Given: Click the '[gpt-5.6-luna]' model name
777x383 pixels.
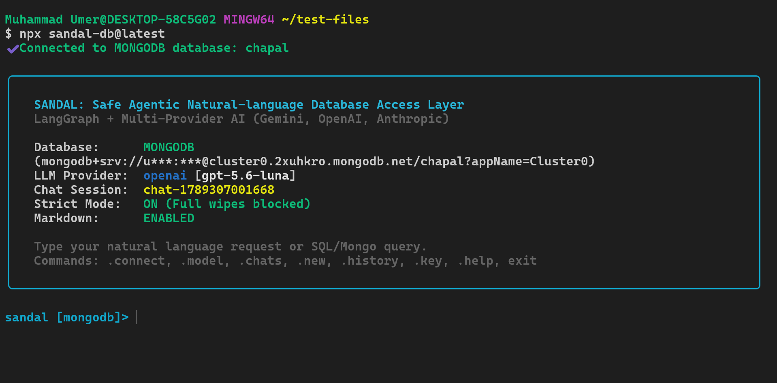Looking at the screenshot, I should tap(245, 175).
